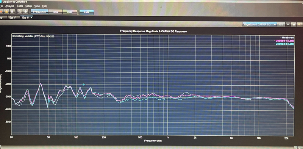Switch to the Frequency view
Screen dimensions: 303x149
tap(39, 12)
